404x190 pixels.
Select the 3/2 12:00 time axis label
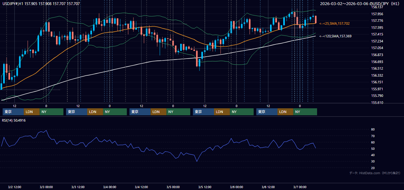point(15,187)
